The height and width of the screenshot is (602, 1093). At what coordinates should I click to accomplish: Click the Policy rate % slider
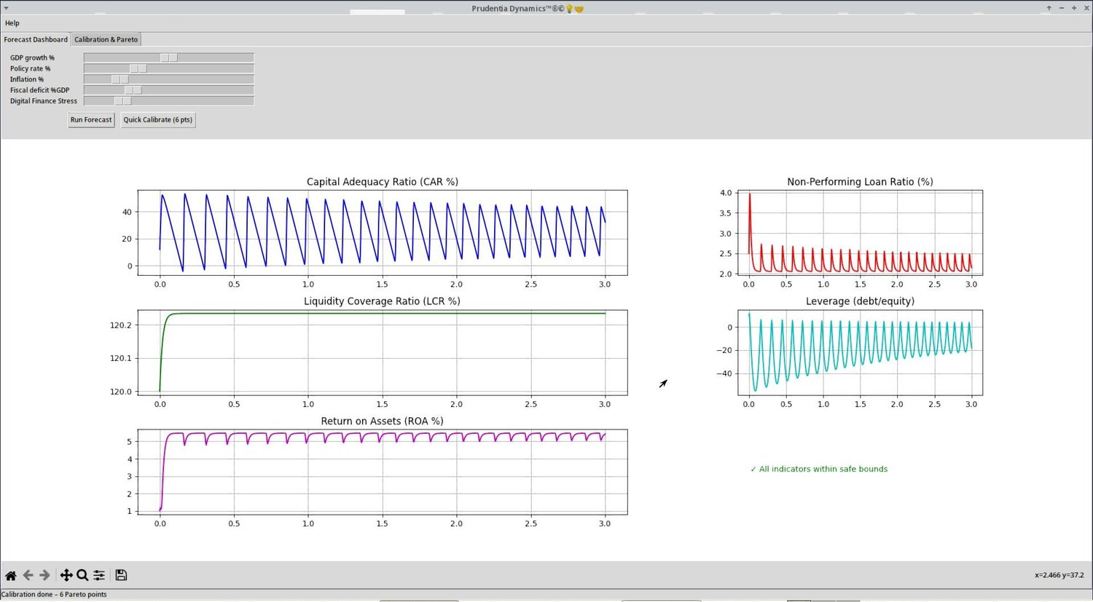click(169, 68)
